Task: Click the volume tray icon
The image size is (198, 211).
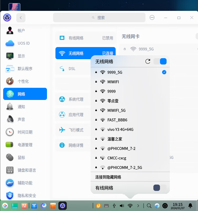Action: tap(122, 206)
